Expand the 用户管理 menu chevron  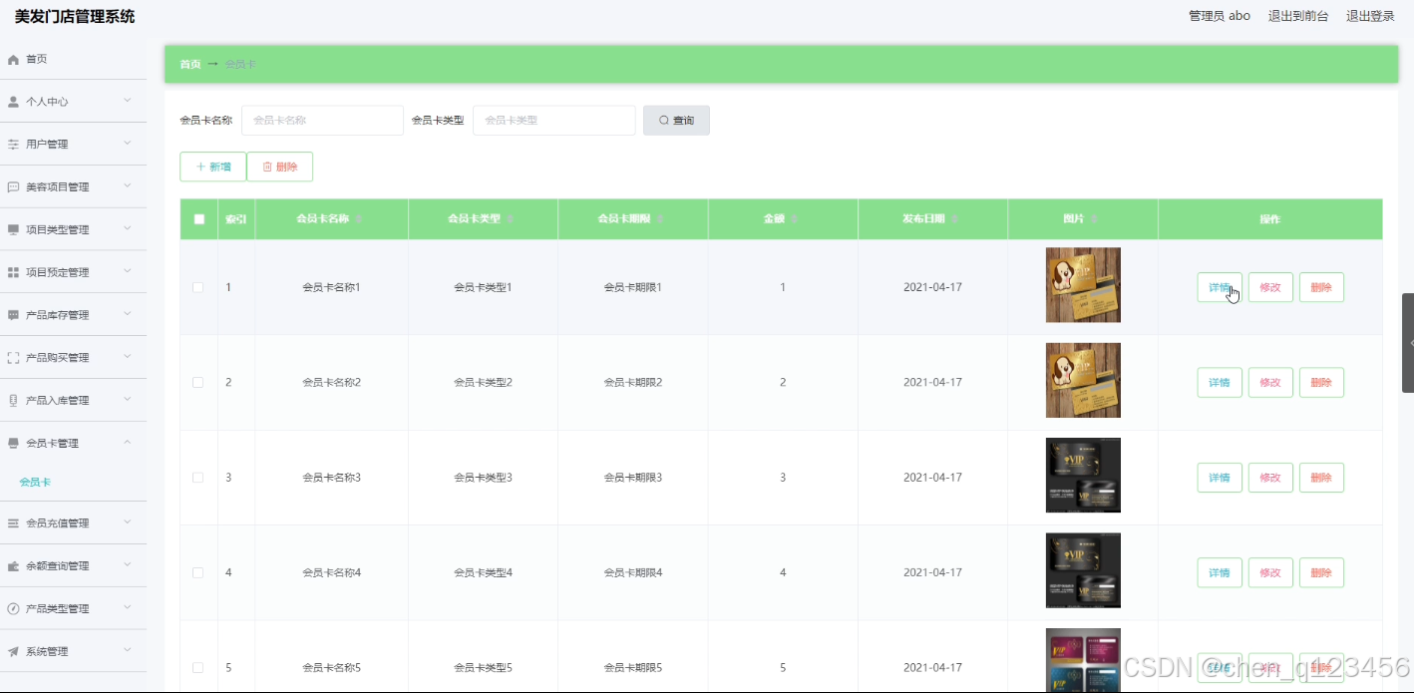click(x=127, y=144)
